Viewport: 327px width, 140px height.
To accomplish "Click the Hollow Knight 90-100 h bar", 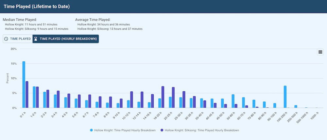I will tap(275, 105).
